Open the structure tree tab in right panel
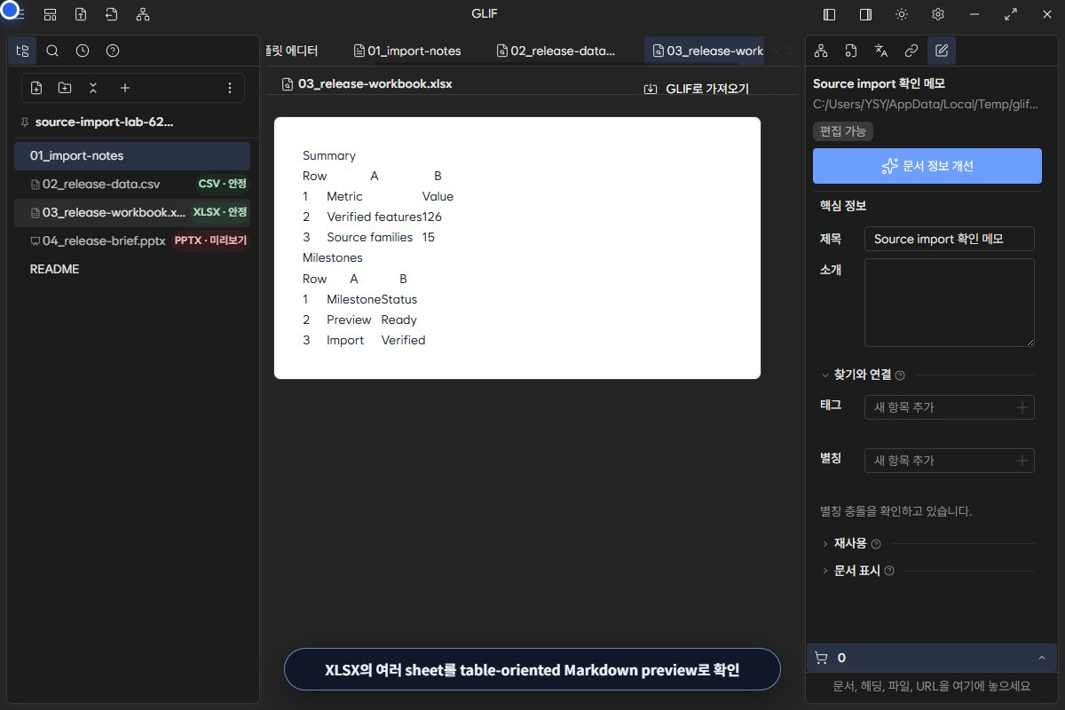The width and height of the screenshot is (1065, 710). tap(821, 51)
